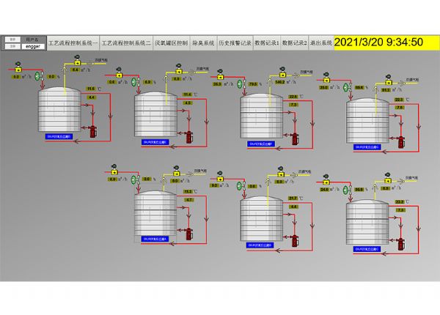Open 工艺流程控制系统二 page
Screen dimensions: 440x315
click(x=126, y=43)
